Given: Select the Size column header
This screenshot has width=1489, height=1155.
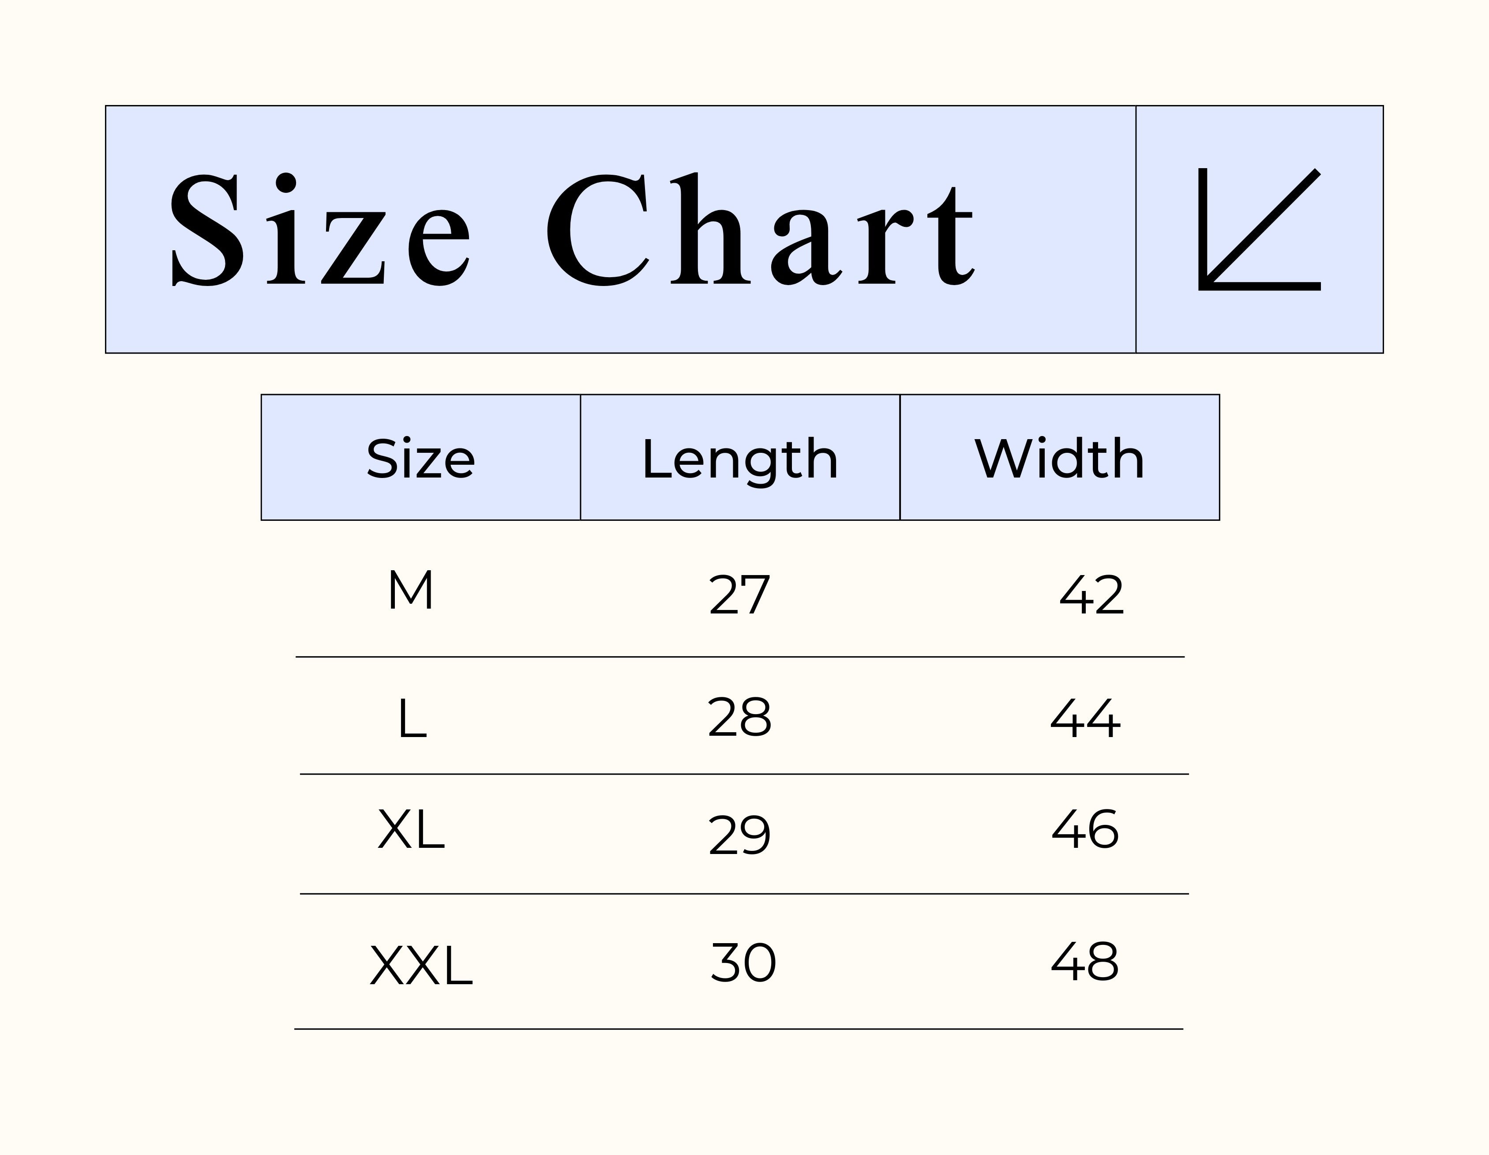Looking at the screenshot, I should 420,459.
